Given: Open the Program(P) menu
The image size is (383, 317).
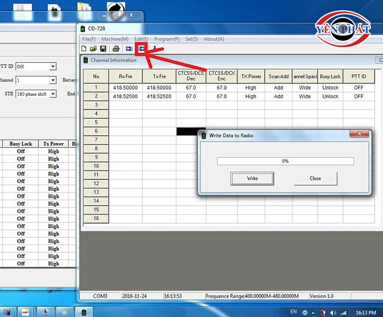Looking at the screenshot, I should click(168, 39).
